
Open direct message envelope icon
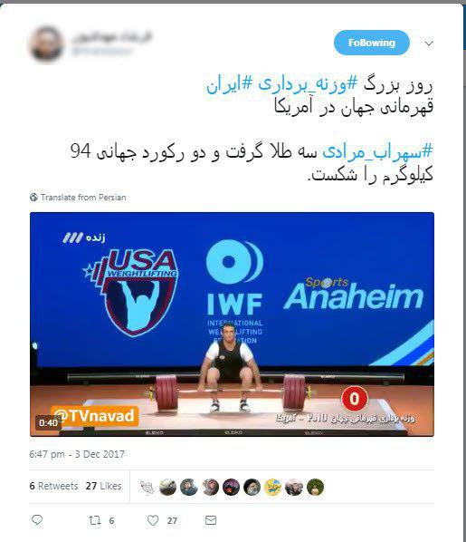tap(211, 520)
